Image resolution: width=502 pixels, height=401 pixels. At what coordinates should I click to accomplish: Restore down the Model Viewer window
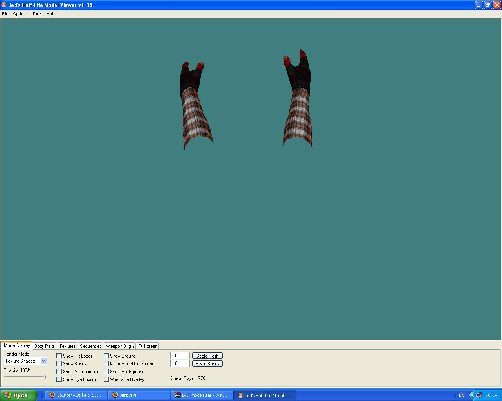click(x=488, y=5)
